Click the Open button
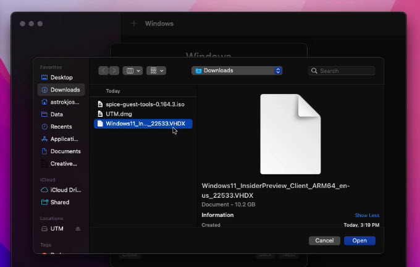 [359, 240]
